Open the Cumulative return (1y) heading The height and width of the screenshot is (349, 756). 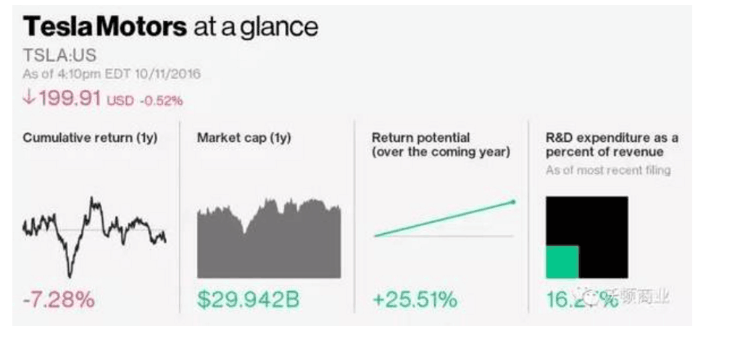tap(90, 138)
